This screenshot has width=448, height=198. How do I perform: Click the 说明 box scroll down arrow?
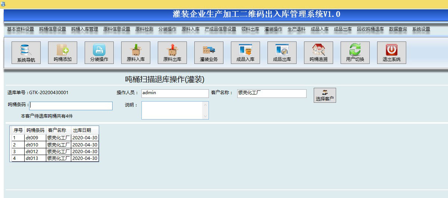coord(205,116)
